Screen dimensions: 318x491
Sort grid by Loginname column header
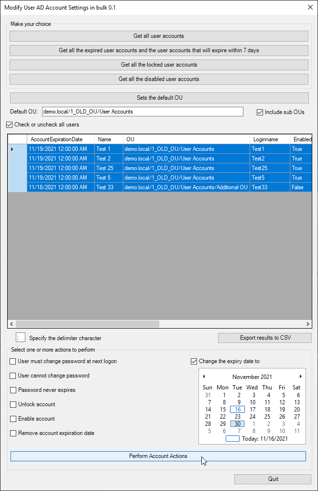(x=266, y=139)
